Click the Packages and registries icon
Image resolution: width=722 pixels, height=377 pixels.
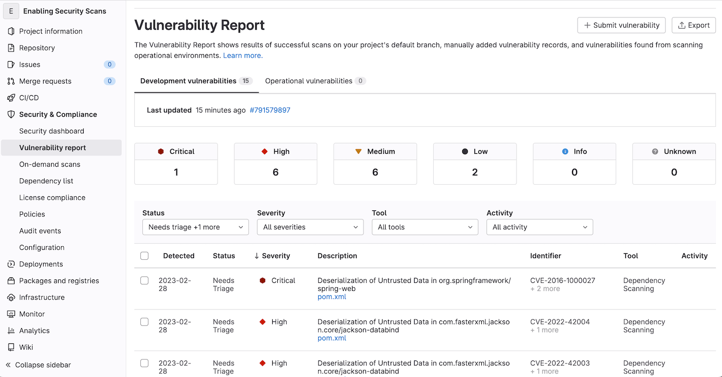11,281
